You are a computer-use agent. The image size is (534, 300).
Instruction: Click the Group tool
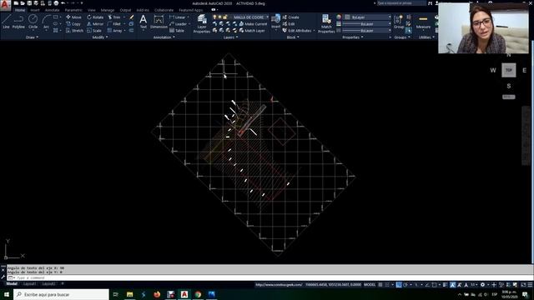tap(399, 22)
